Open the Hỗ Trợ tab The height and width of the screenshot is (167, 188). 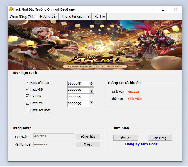(x=100, y=17)
